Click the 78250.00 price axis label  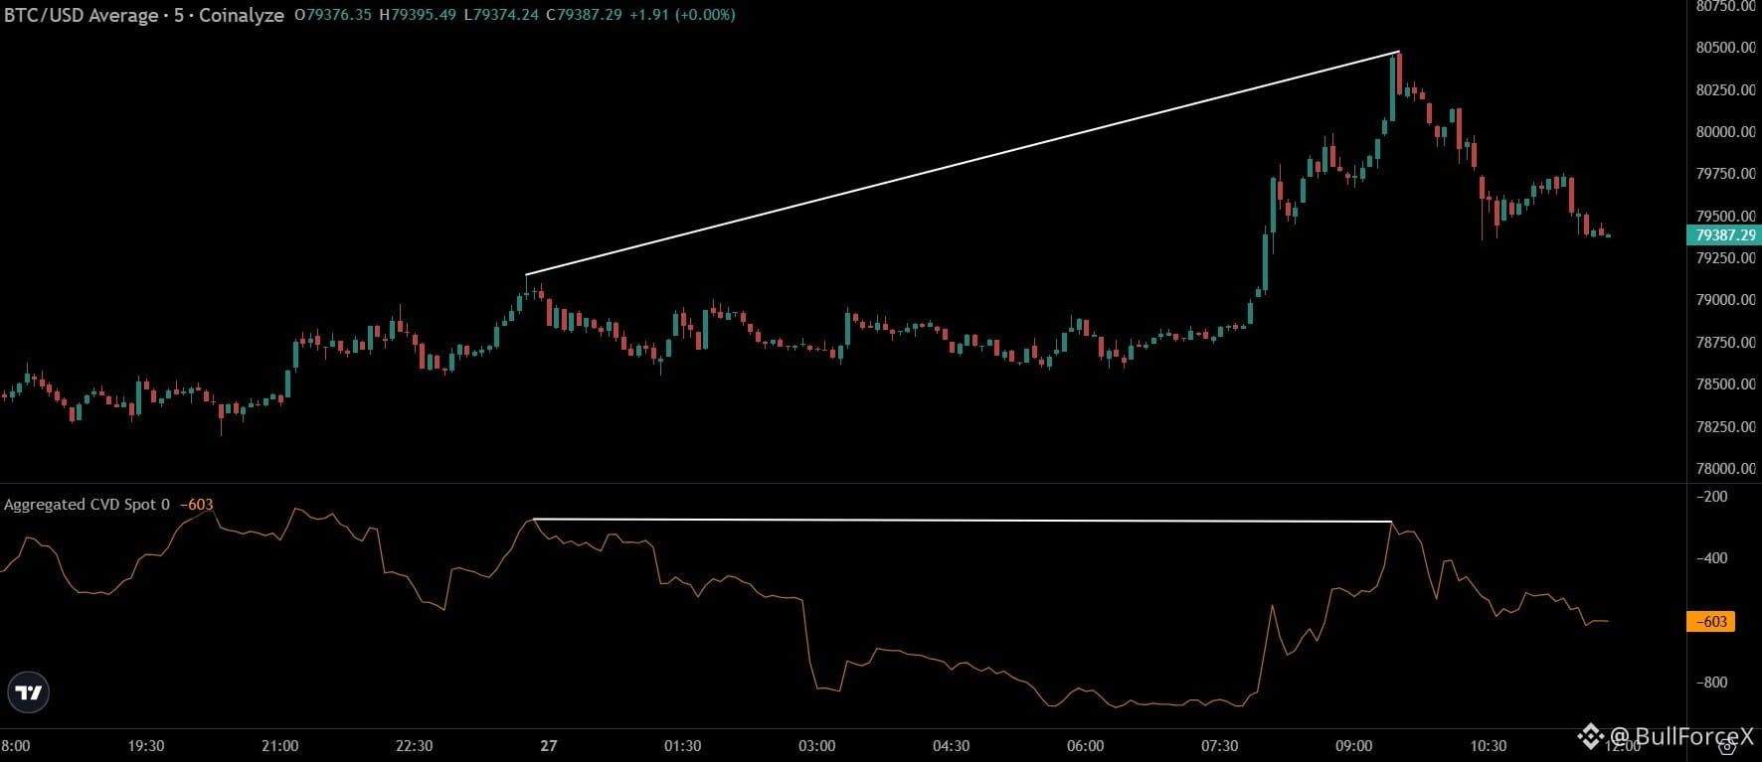(x=1725, y=427)
